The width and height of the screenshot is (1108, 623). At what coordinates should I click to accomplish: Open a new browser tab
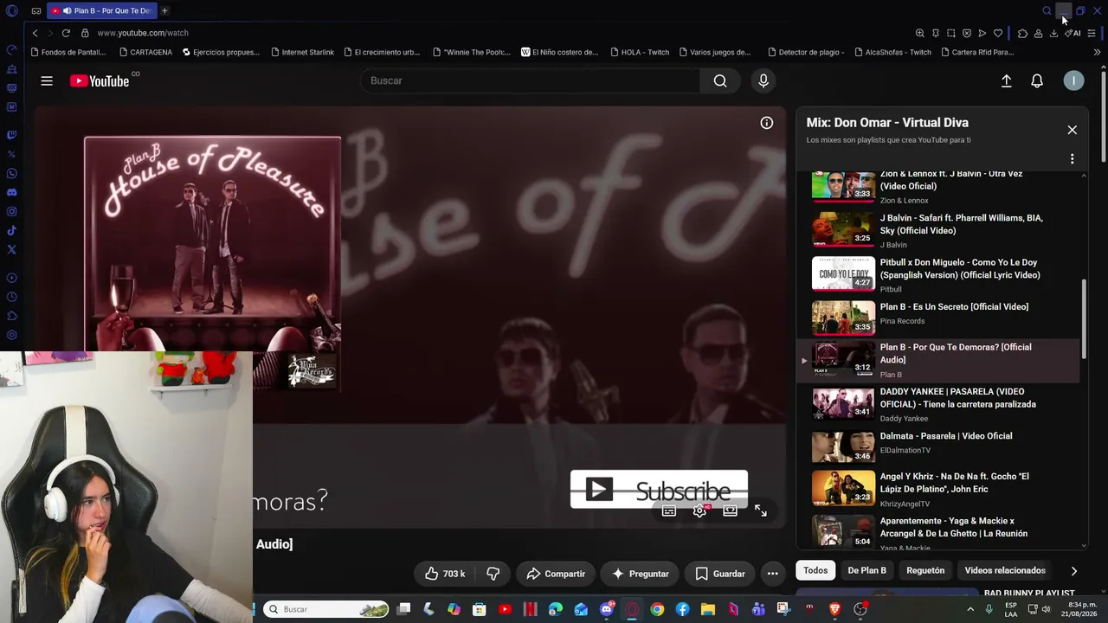[164, 10]
